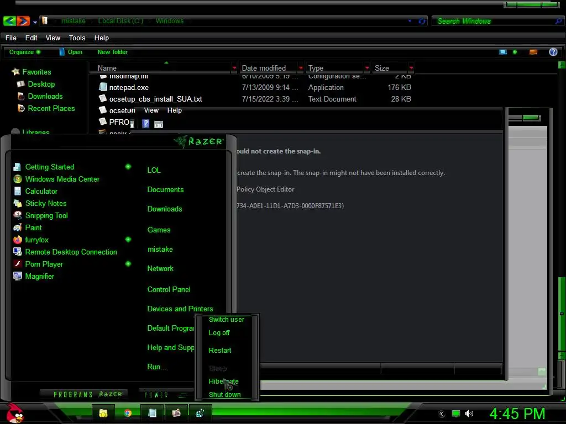This screenshot has width=566, height=424.
Task: Open Name column filter dropdown
Action: click(x=234, y=68)
